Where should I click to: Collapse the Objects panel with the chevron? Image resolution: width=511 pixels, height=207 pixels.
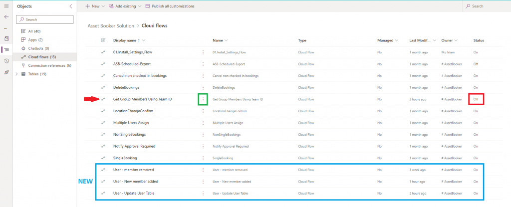point(71,6)
